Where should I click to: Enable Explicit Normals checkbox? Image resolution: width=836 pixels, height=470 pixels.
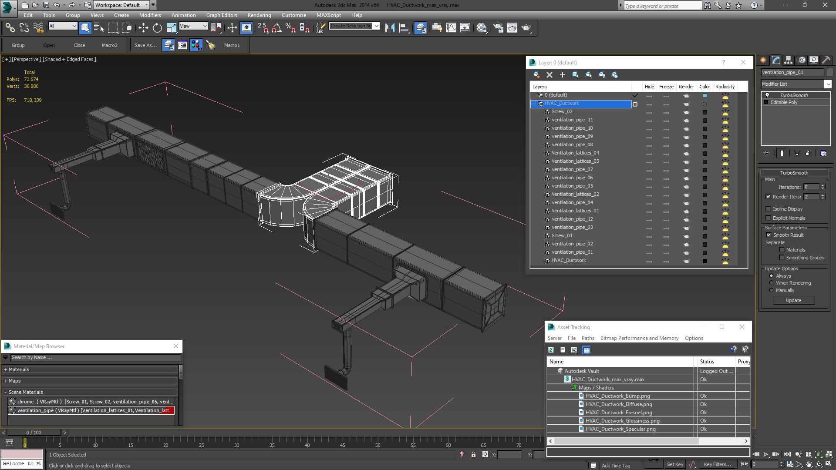tap(769, 218)
